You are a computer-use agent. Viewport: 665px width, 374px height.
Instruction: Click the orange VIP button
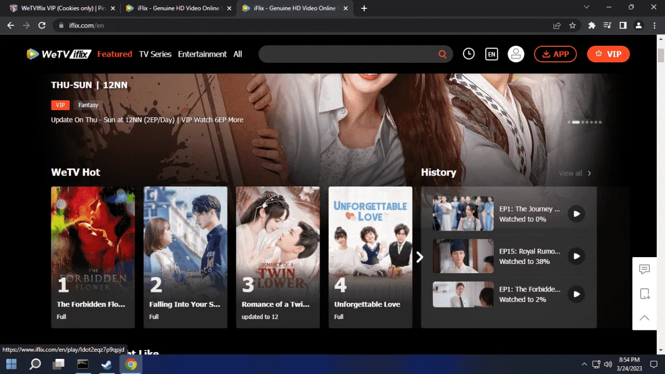608,54
